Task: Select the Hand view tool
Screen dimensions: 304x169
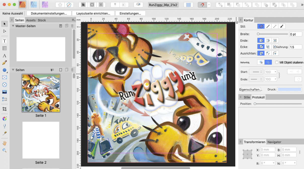Action: coord(5,143)
